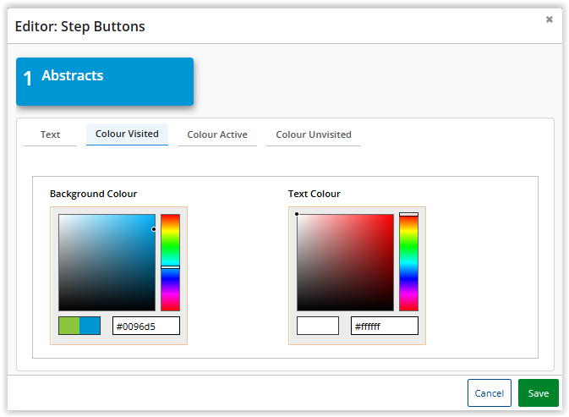Screen dimensions: 569x417
Task: Click the Text Colour hue slider handle
Action: pos(408,215)
